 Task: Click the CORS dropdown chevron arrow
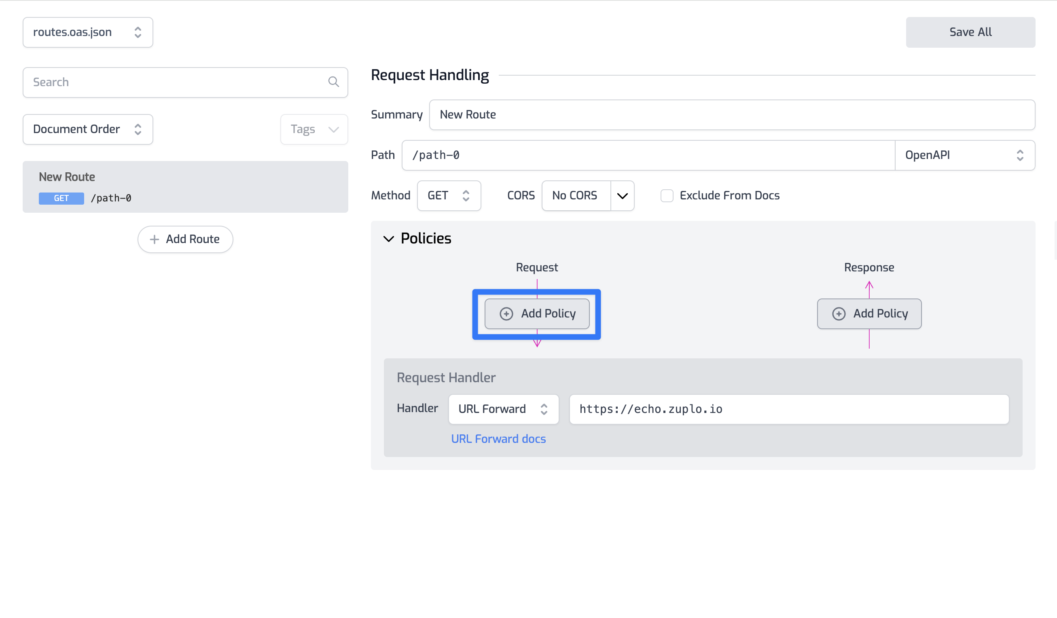point(623,196)
